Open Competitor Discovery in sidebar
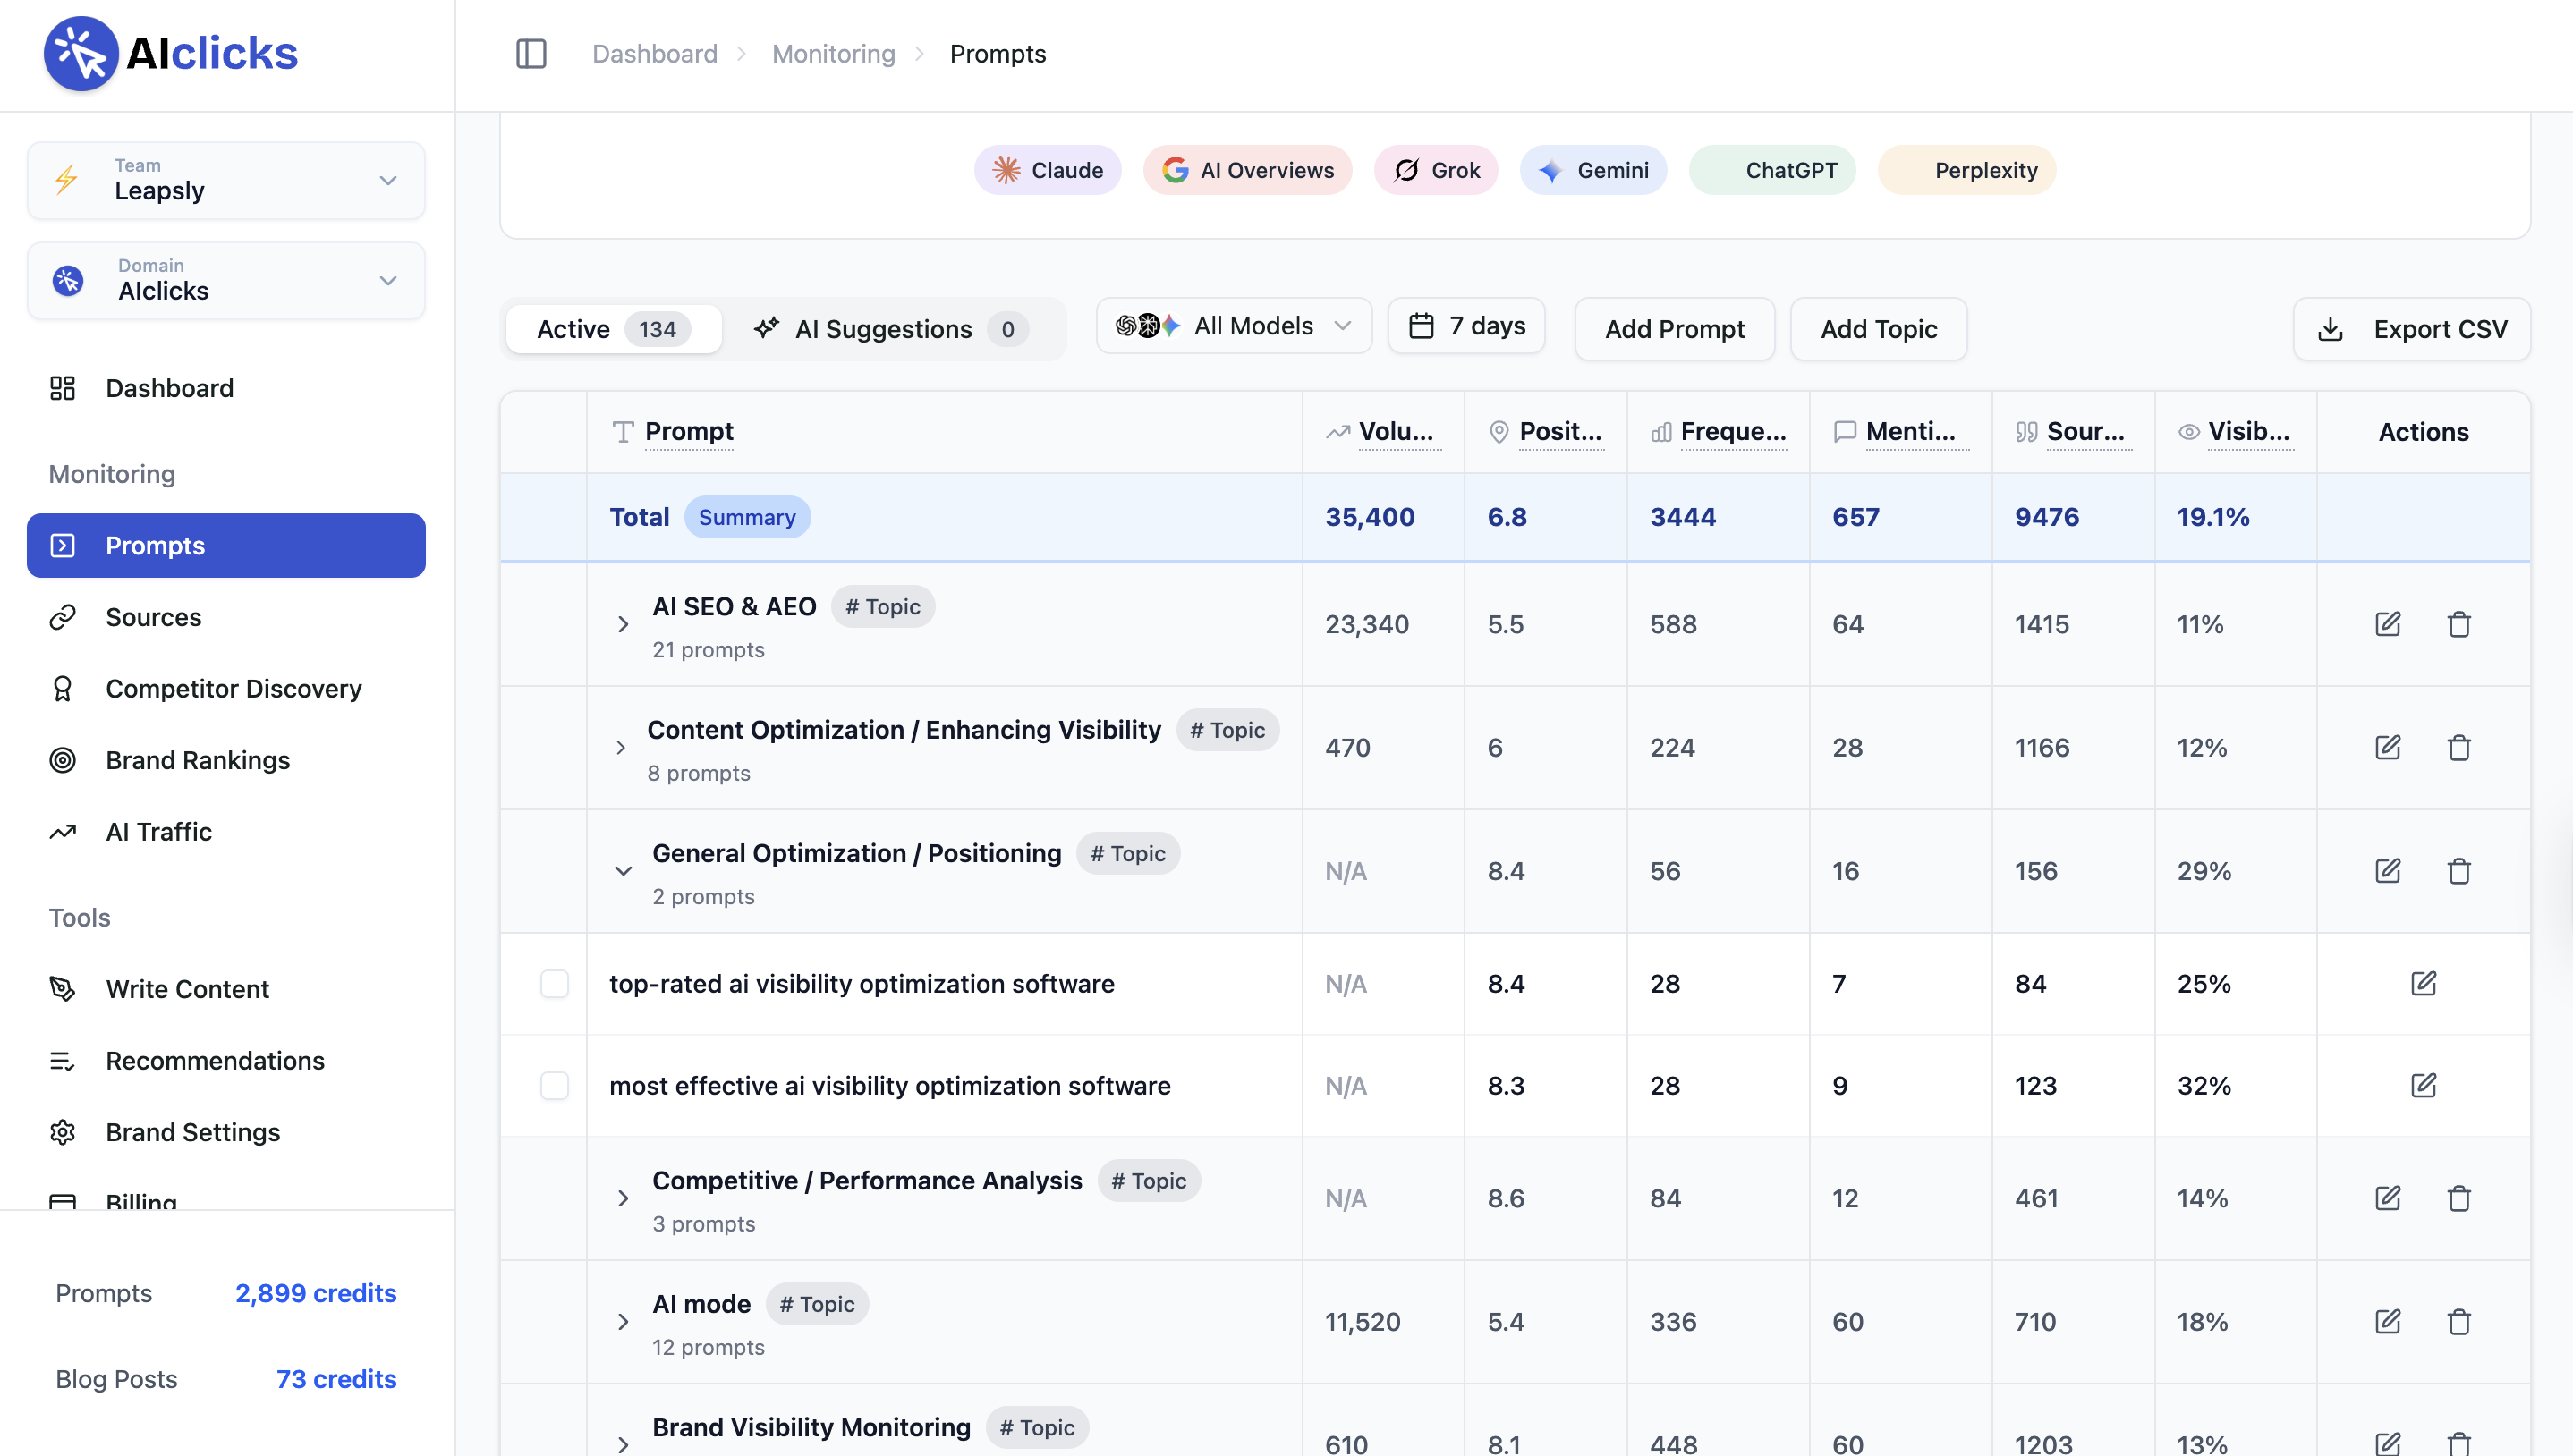 click(x=233, y=688)
